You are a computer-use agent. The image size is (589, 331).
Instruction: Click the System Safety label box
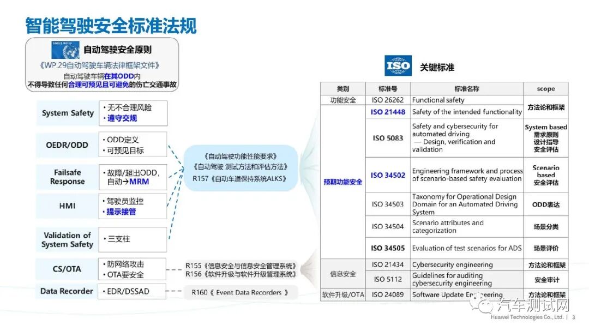[x=68, y=113]
